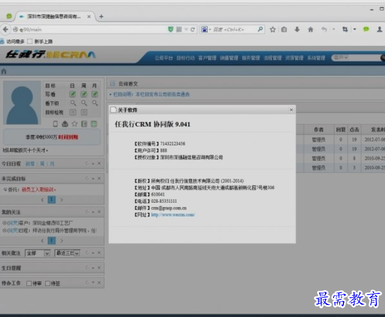
Task: Open the 服务管理 menu
Action: (251, 58)
